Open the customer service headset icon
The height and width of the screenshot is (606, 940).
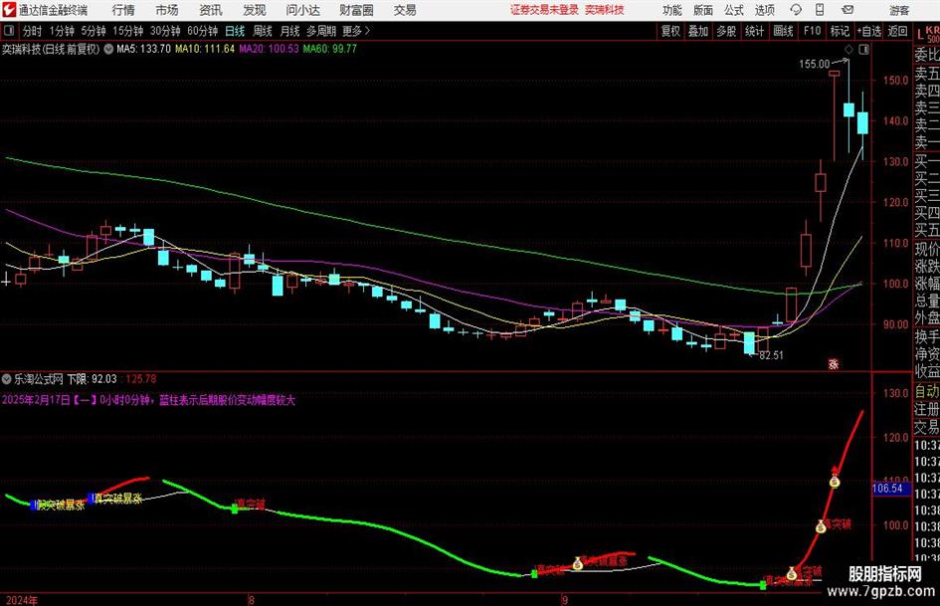(796, 10)
